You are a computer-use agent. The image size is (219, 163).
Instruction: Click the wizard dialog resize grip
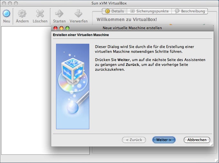pos(212,145)
